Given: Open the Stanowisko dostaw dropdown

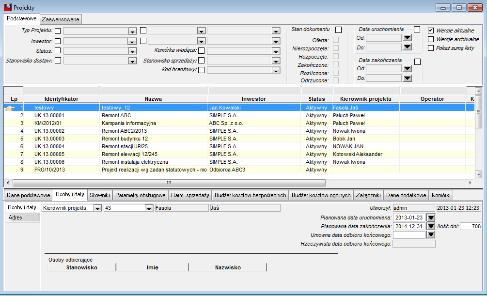Looking at the screenshot, I should click(x=132, y=61).
